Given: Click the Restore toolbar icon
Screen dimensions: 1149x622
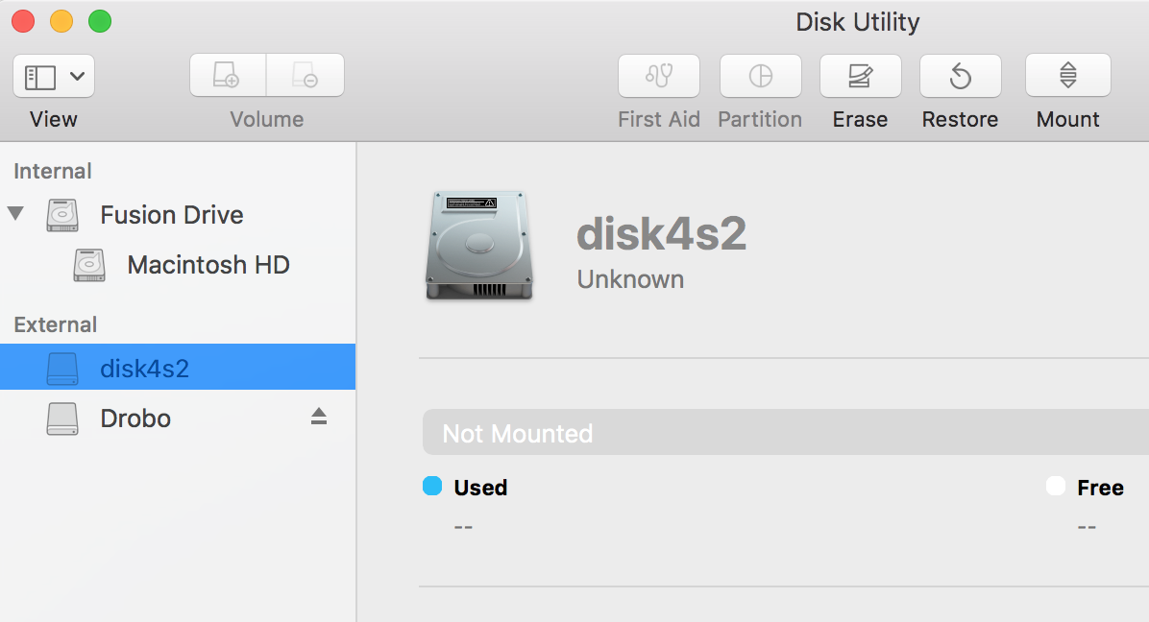Looking at the screenshot, I should coord(960,76).
